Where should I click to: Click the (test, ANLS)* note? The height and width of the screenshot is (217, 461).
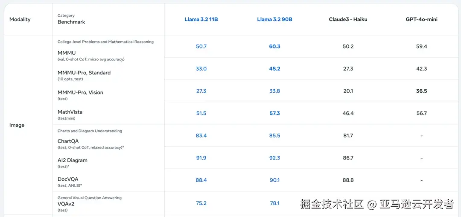click(70, 186)
